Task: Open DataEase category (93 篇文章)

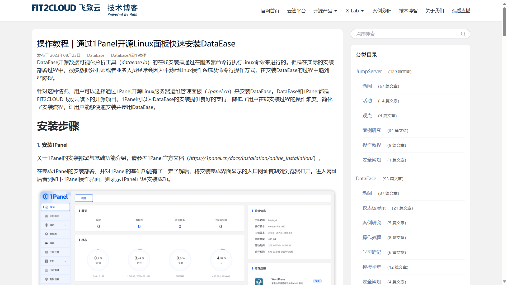Action: tap(366, 179)
